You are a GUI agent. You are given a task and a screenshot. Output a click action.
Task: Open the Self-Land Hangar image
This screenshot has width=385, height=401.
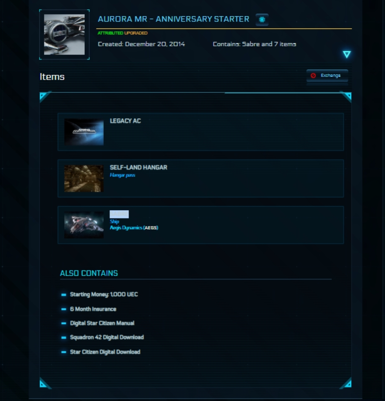[x=84, y=178]
